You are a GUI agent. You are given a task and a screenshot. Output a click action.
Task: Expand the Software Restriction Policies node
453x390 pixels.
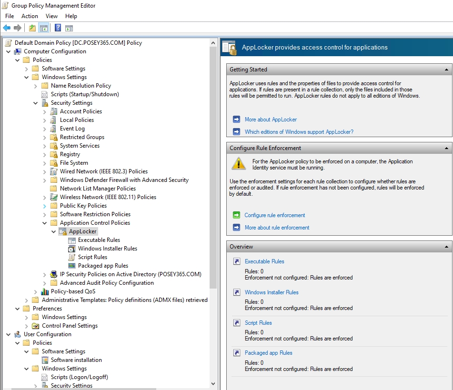point(43,214)
